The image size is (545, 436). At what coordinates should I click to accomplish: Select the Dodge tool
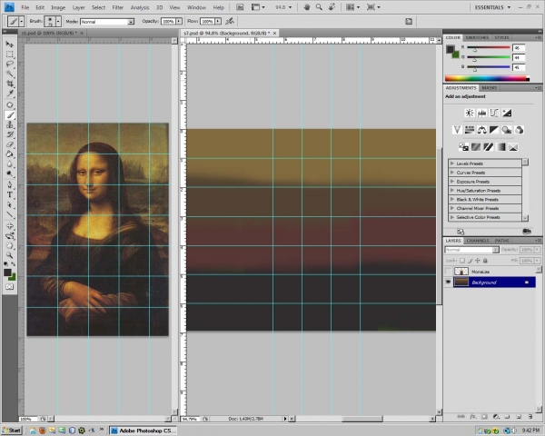tap(10, 173)
